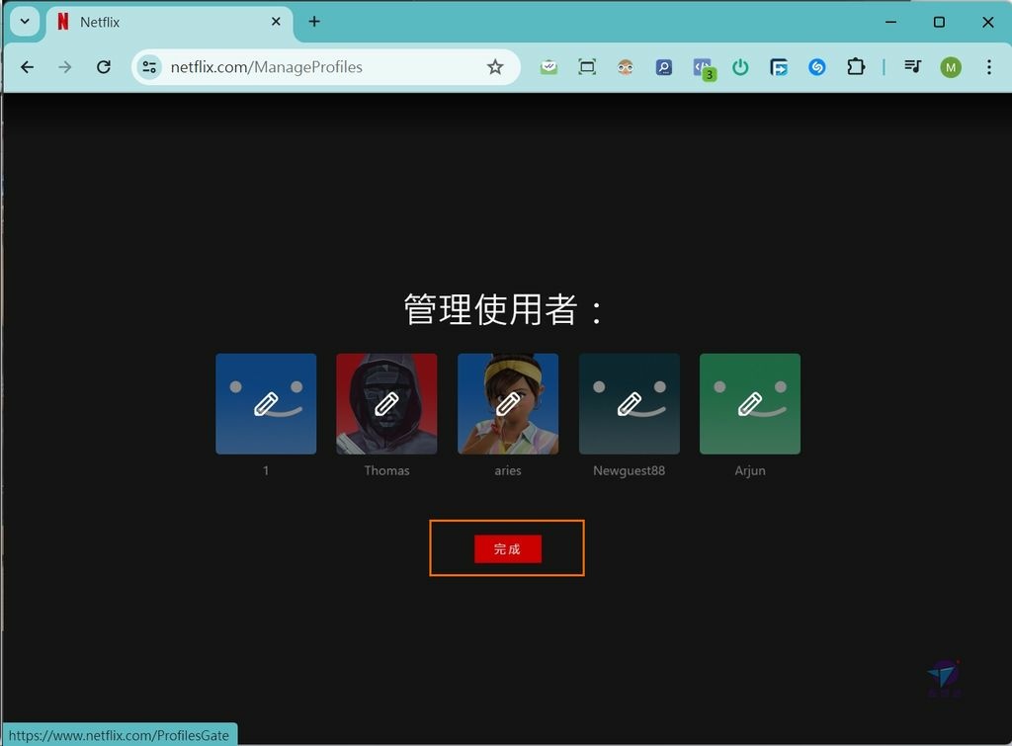The height and width of the screenshot is (746, 1012).
Task: Go back to previous page
Action: point(27,67)
